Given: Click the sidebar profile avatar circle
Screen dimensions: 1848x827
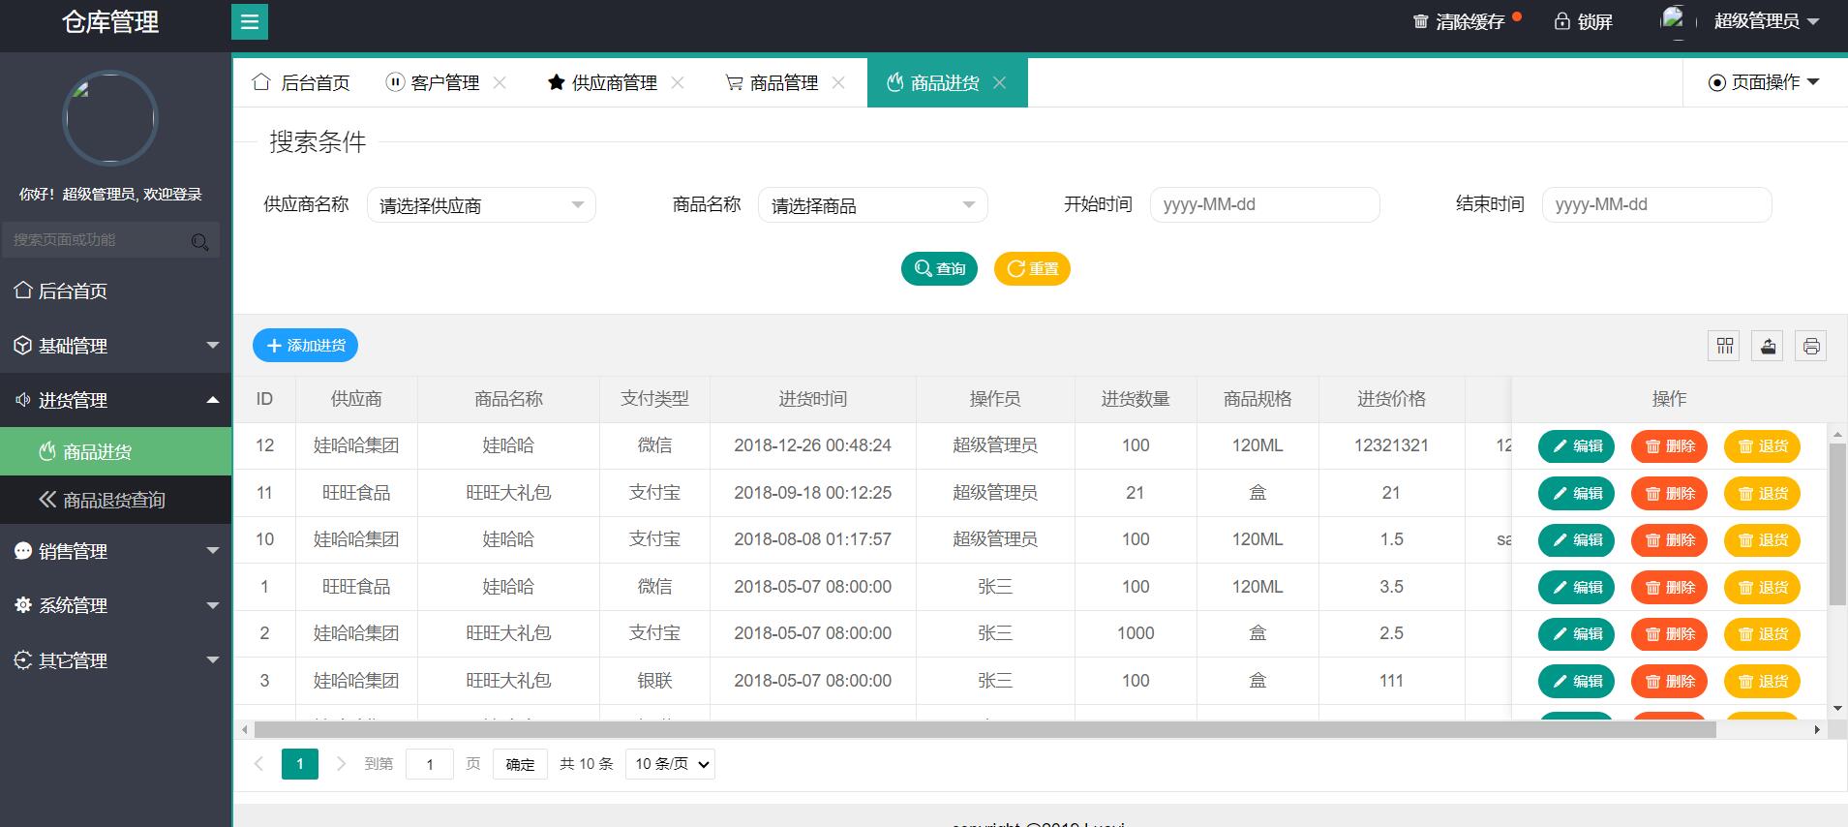Looking at the screenshot, I should coord(109,118).
